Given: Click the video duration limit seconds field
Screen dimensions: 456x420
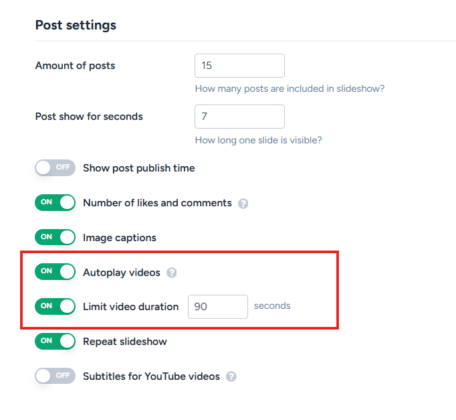Looking at the screenshot, I should tap(218, 307).
